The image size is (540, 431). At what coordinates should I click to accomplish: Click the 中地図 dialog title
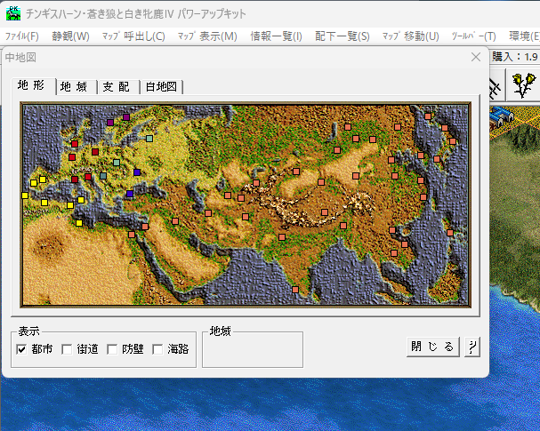click(20, 58)
